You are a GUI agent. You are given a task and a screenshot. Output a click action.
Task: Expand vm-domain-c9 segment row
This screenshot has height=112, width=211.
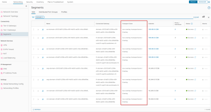tap(38, 99)
